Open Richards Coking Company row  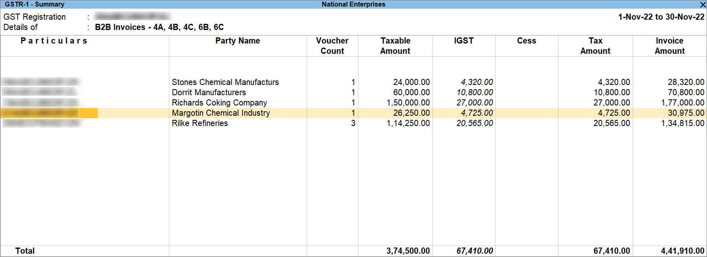point(353,103)
